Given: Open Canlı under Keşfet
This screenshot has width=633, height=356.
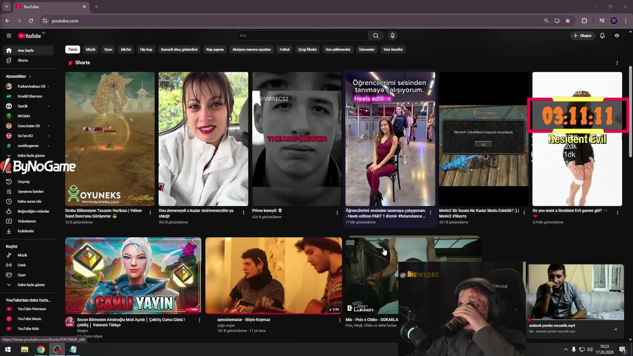Looking at the screenshot, I should (30, 265).
